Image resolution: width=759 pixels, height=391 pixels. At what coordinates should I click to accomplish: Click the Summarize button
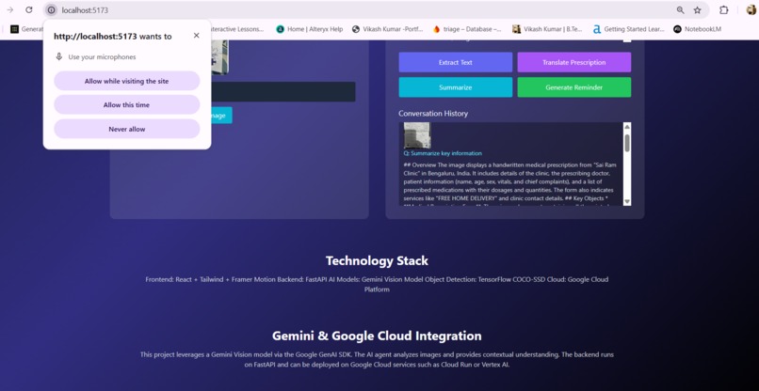click(x=456, y=87)
